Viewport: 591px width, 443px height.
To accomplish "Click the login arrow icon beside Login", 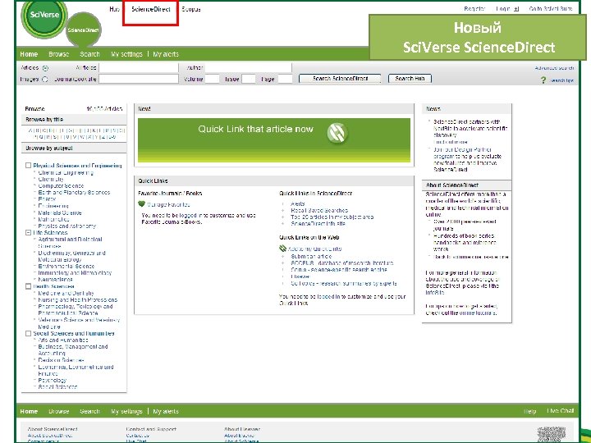I will click(x=517, y=9).
